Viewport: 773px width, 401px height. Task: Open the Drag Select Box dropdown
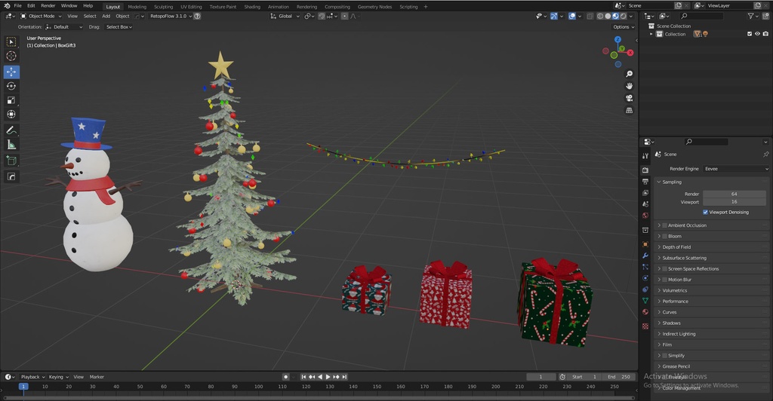coord(119,27)
